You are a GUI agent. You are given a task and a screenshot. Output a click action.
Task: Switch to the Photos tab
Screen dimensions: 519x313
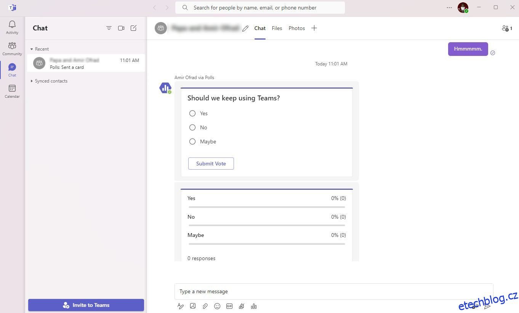pos(297,28)
